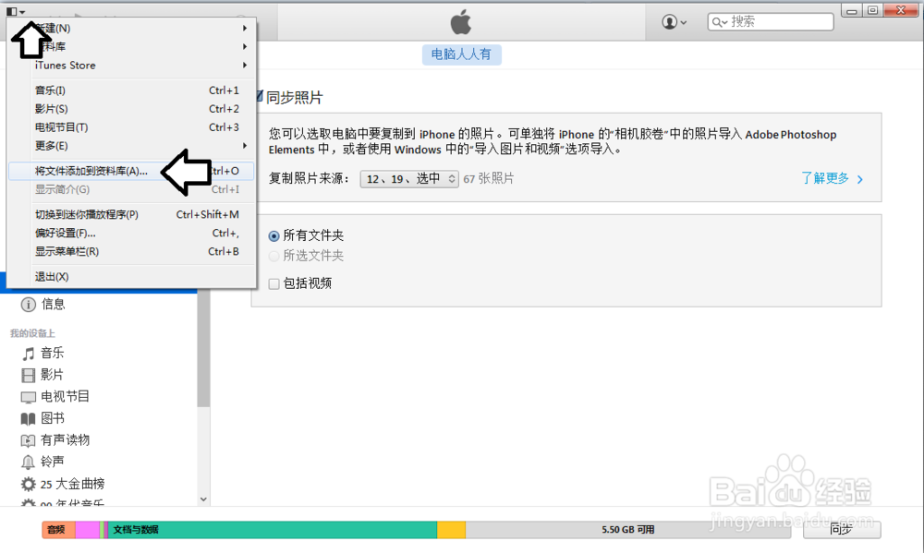The image size is (924, 553).
Task: Click the 我的设备上 section header
Action: (32, 333)
